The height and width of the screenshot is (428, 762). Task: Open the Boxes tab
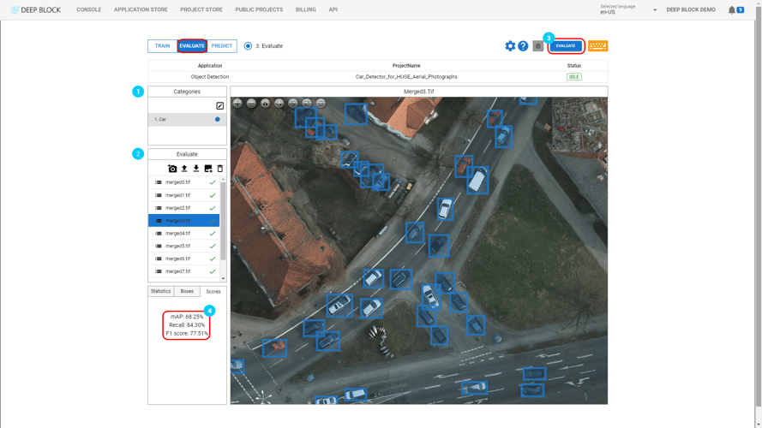187,291
